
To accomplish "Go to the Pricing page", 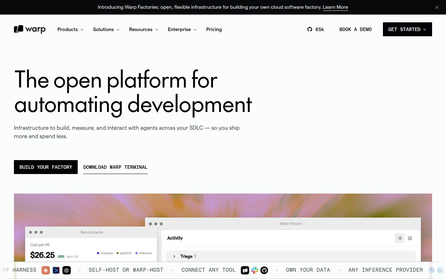I will pos(214,29).
